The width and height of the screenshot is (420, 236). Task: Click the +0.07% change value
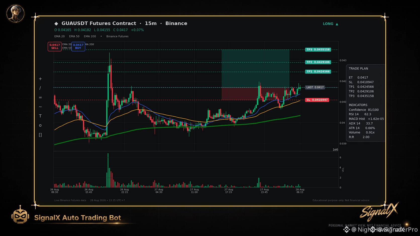(137, 30)
